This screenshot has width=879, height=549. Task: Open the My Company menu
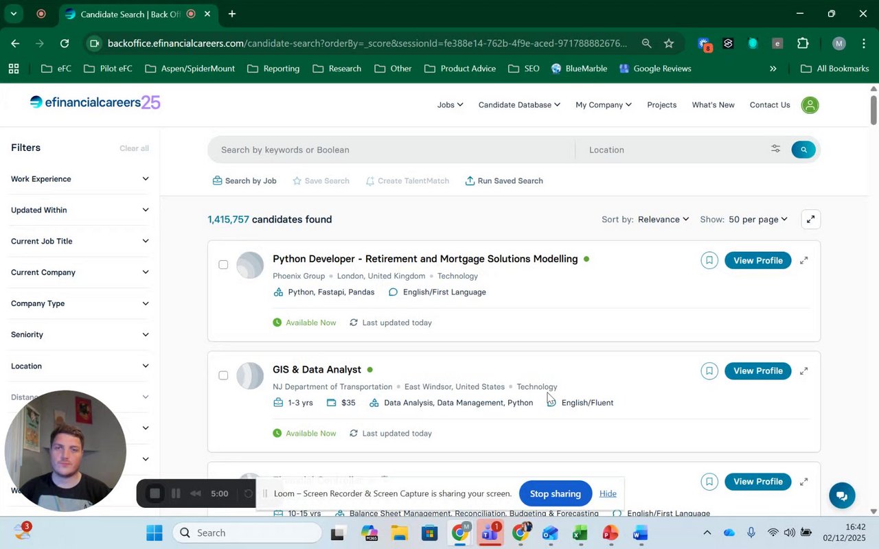(603, 105)
